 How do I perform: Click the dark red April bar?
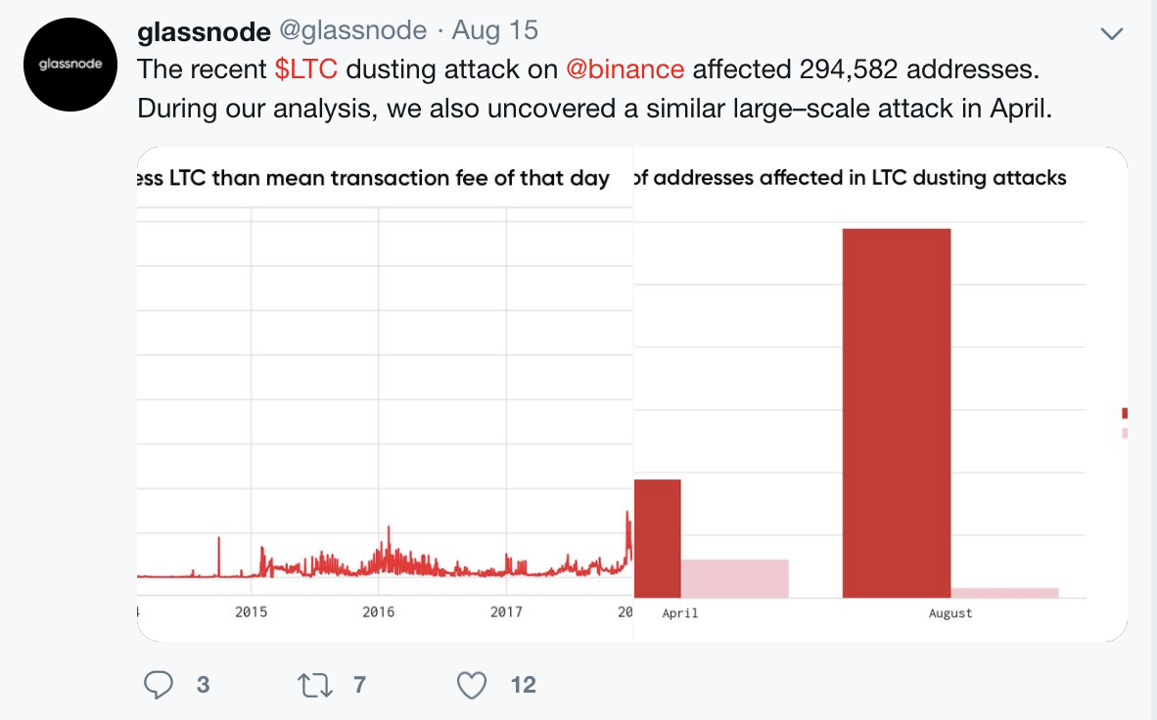coord(657,538)
